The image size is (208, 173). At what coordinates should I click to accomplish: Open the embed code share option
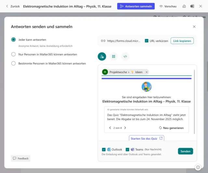point(125,57)
